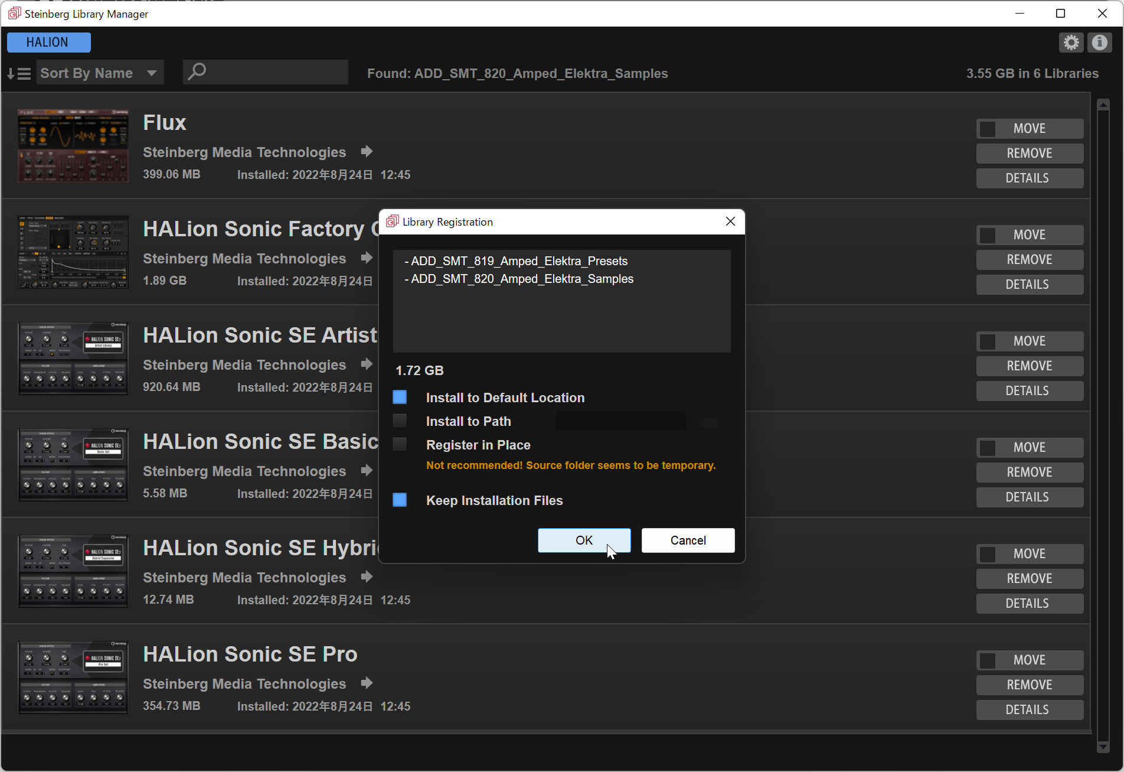Open DETAILS for HALion Sonic SE Pro

[x=1030, y=710]
